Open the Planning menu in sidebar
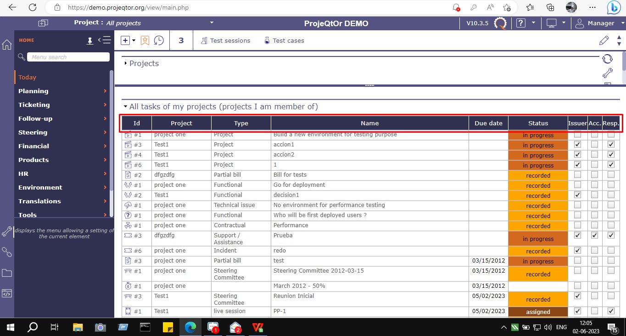Viewport: 626px width, 336px height. [x=34, y=91]
